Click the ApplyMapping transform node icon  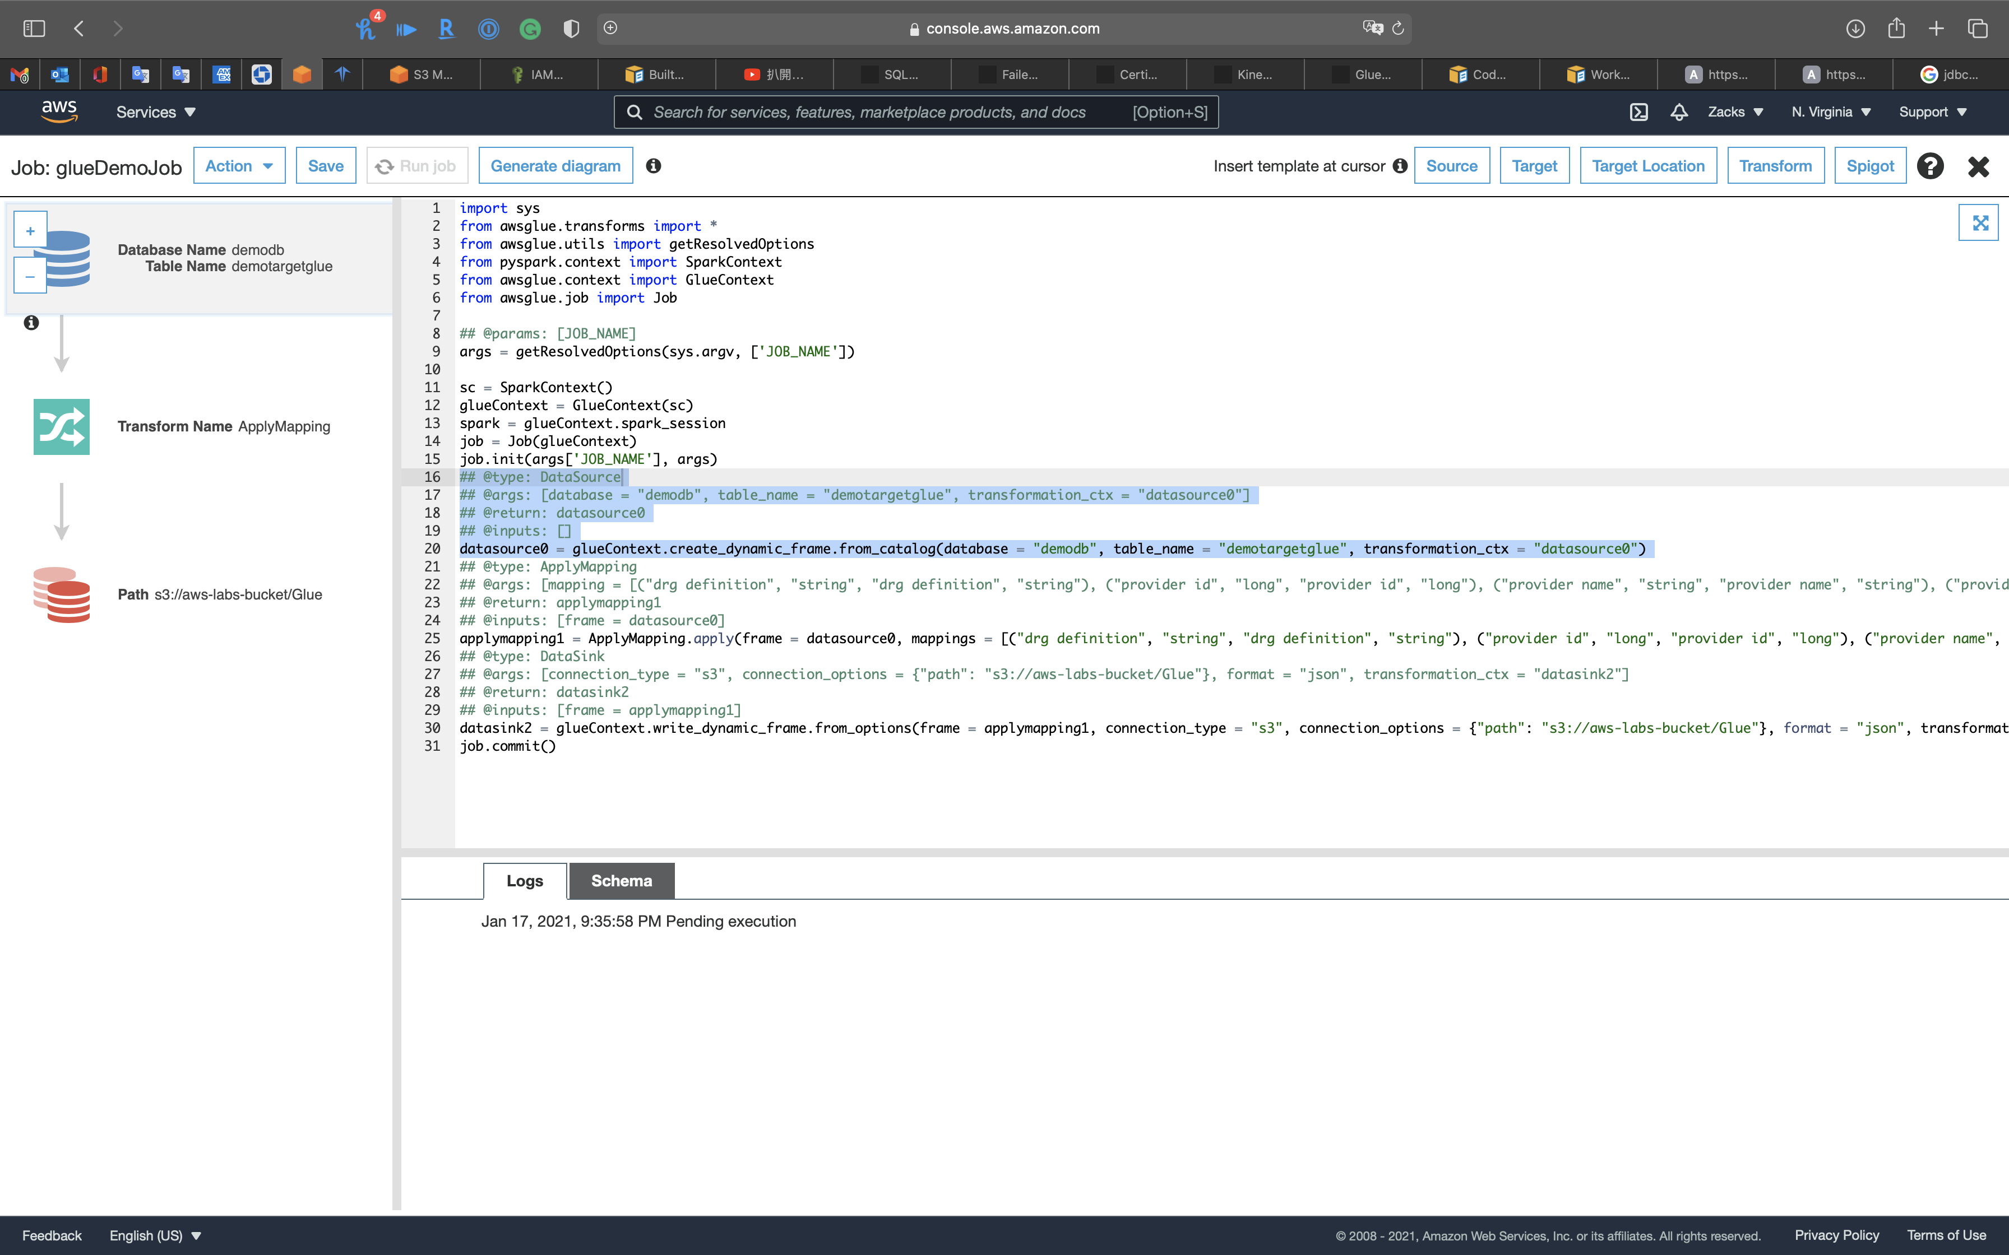point(62,426)
